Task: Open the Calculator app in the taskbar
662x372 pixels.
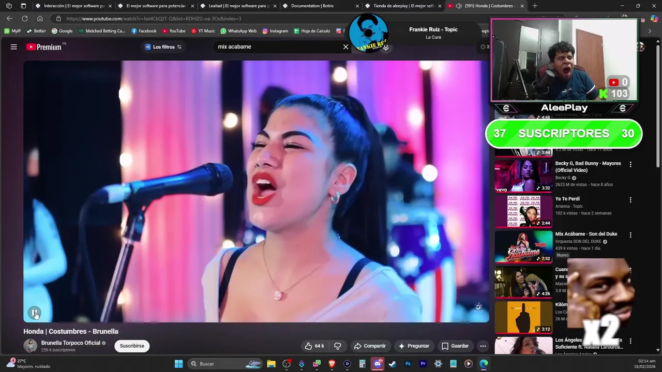Action: point(362,364)
